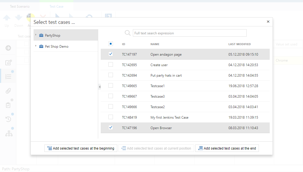Open the hierarchy tree sidebar icon
The height and width of the screenshot is (172, 303).
click(9, 133)
